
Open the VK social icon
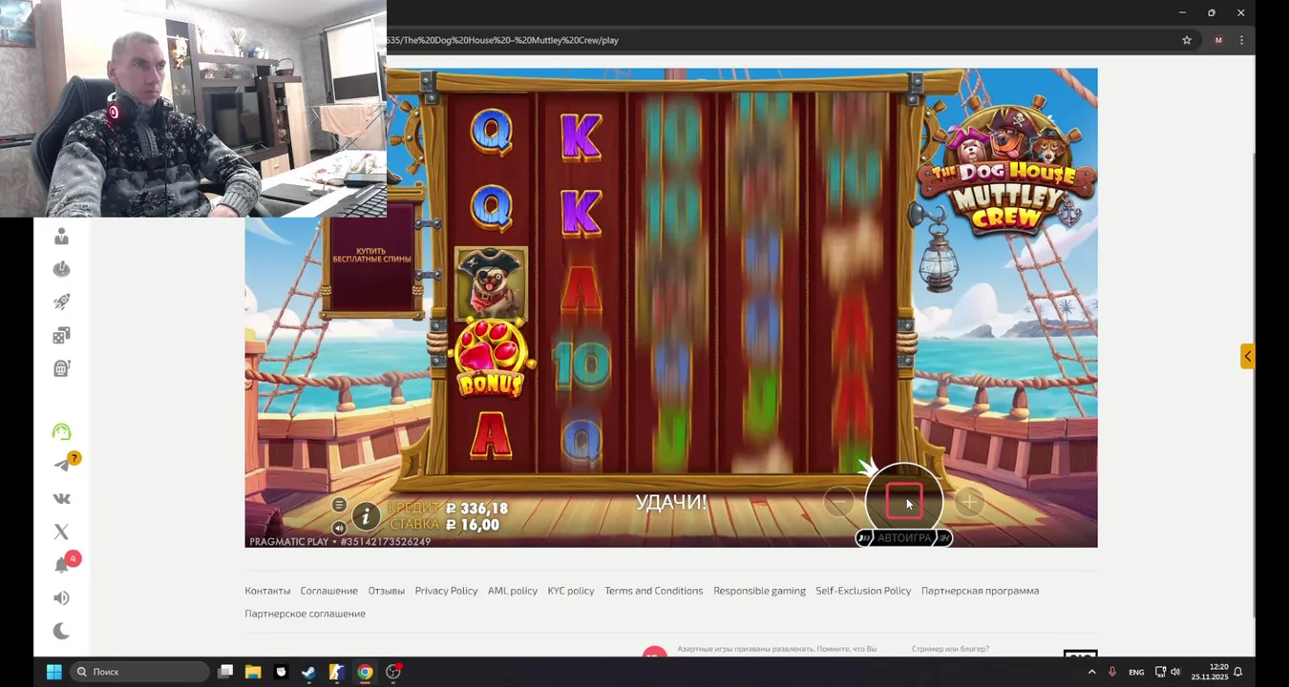click(62, 498)
